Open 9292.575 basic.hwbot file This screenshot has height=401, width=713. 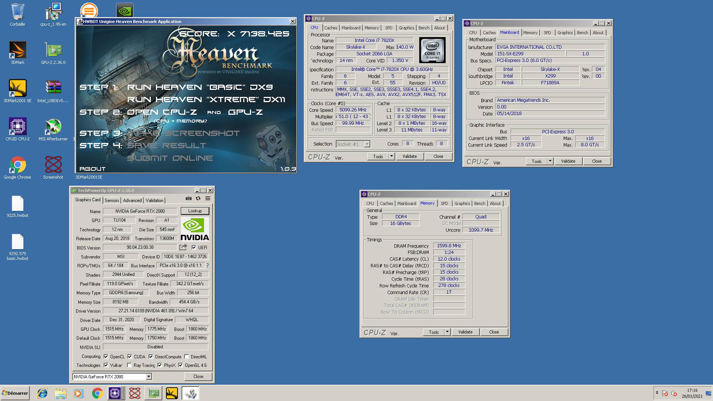(17, 247)
